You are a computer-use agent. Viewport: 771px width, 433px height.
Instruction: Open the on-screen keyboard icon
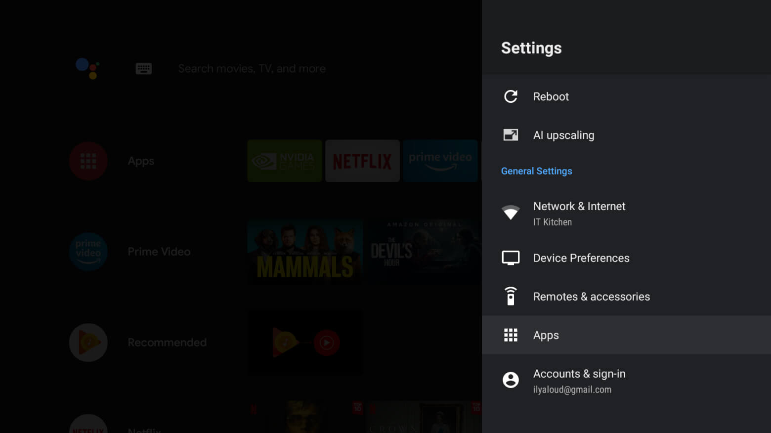[x=143, y=68]
